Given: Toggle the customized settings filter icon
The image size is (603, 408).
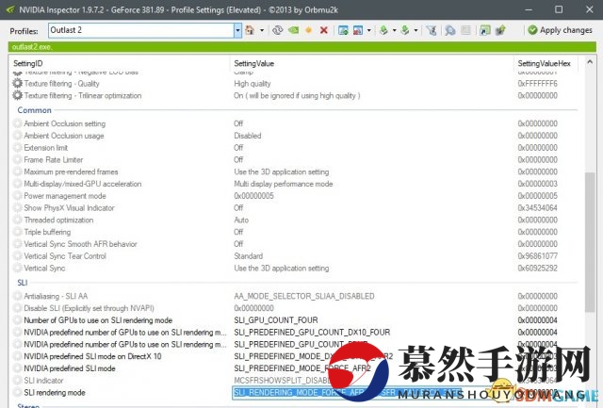Looking at the screenshot, I should 432,30.
